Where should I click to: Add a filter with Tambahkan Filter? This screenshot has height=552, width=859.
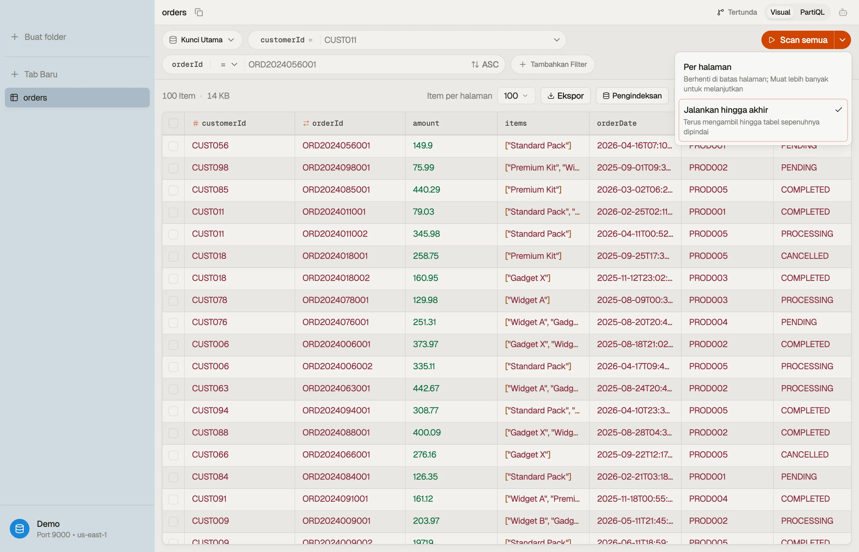(x=553, y=64)
